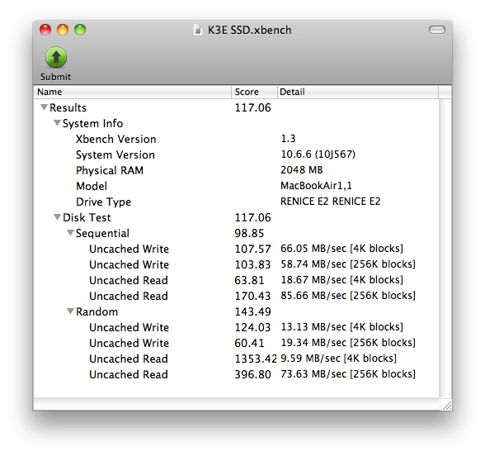Click the yellow minimize window button
485x456 pixels.
63,30
